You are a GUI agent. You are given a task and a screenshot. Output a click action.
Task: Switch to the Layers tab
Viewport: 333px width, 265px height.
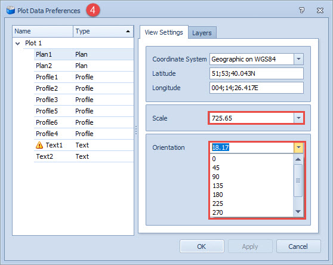(x=202, y=33)
